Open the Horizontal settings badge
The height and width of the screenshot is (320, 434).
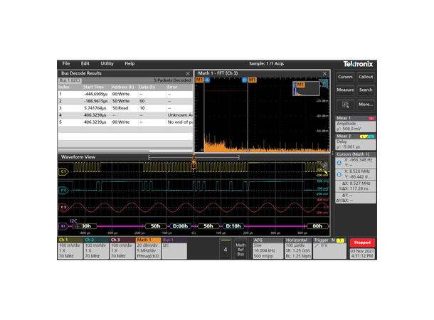click(x=298, y=248)
